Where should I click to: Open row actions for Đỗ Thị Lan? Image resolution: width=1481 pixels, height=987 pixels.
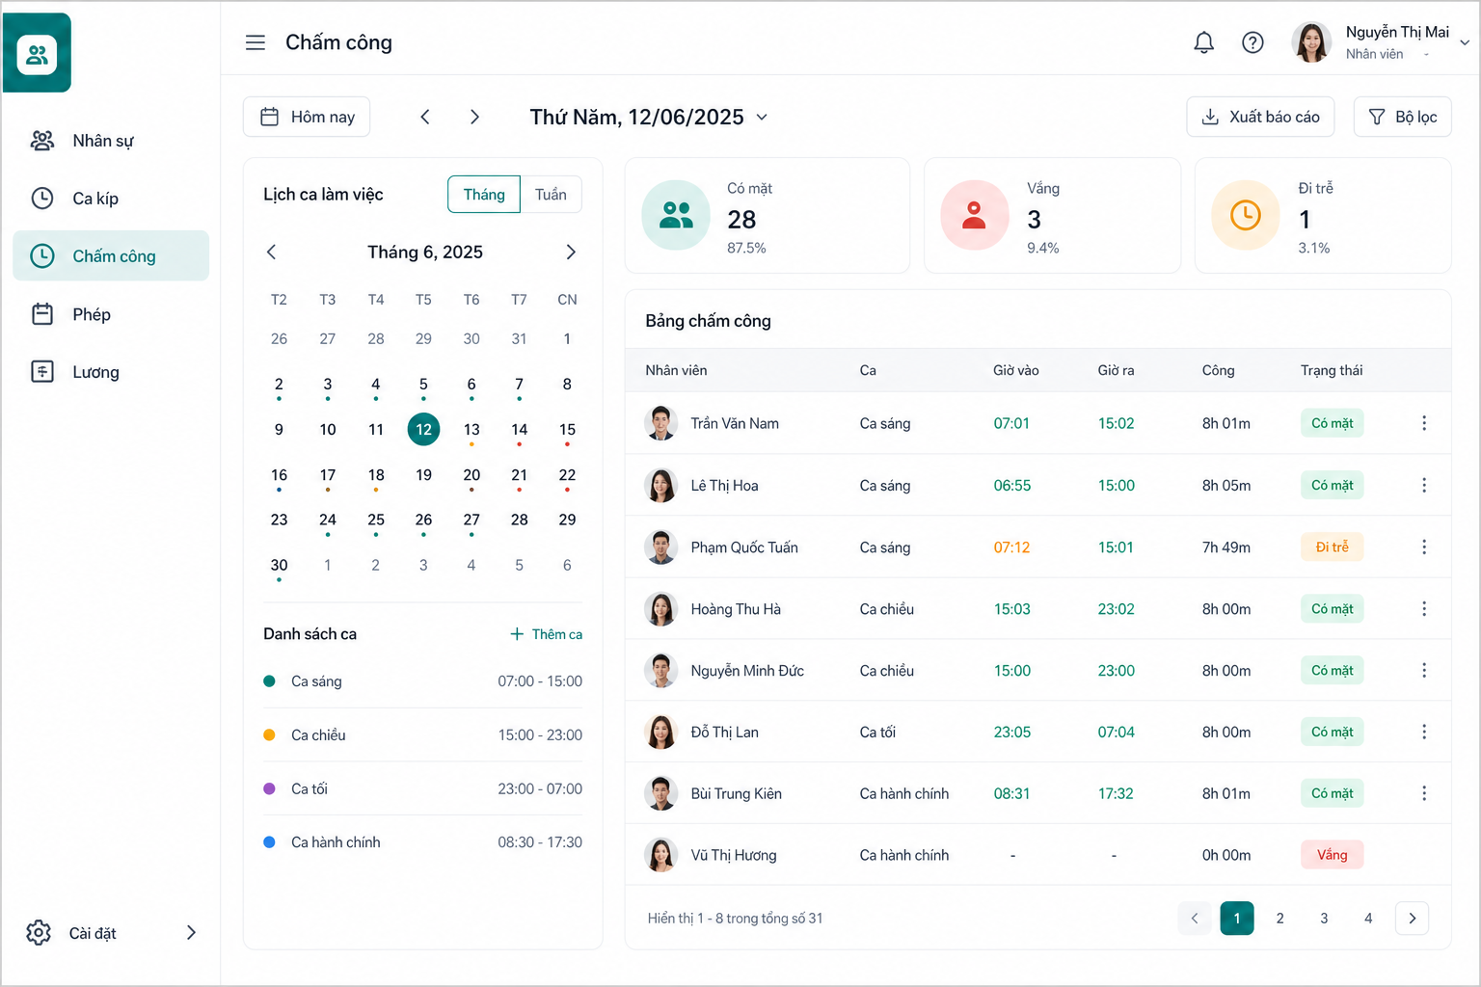click(x=1424, y=732)
